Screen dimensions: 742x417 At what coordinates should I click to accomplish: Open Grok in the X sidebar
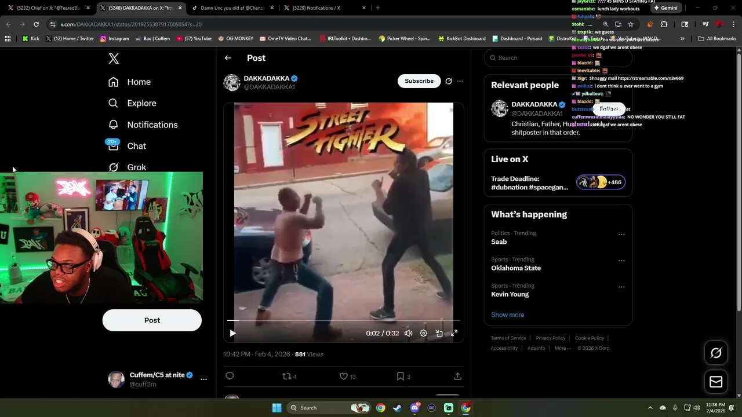[x=127, y=167]
